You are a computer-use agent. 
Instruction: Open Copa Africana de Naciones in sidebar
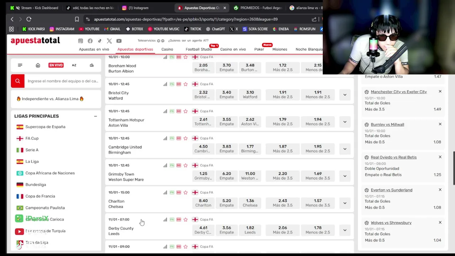click(50, 173)
